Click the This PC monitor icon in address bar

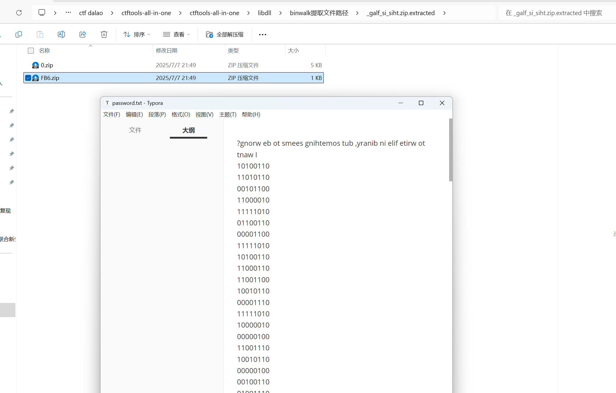tap(42, 13)
